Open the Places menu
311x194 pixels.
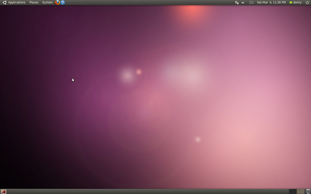(x=34, y=2)
